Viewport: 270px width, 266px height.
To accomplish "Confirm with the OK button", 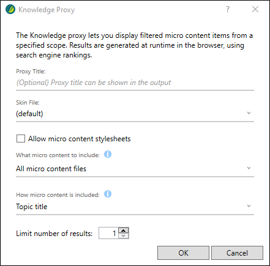I will 183,253.
